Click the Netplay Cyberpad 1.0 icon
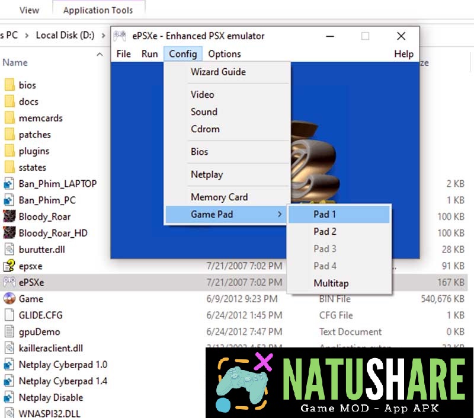The height and width of the screenshot is (418, 474). click(x=9, y=365)
